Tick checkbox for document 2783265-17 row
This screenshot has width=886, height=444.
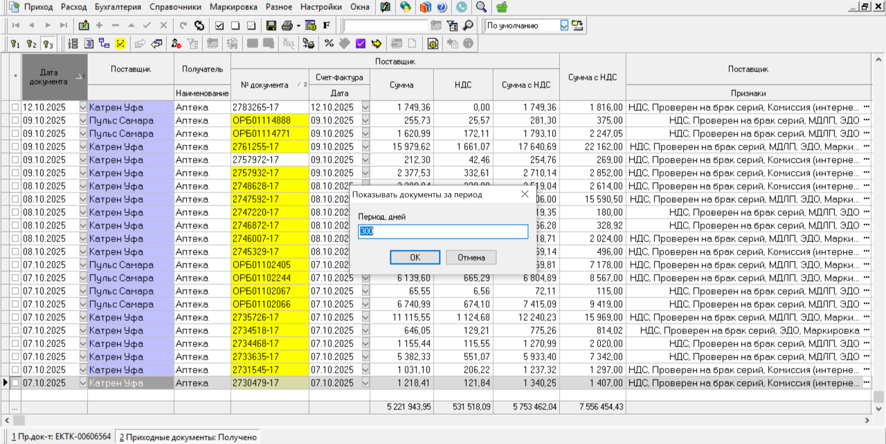click(x=15, y=107)
